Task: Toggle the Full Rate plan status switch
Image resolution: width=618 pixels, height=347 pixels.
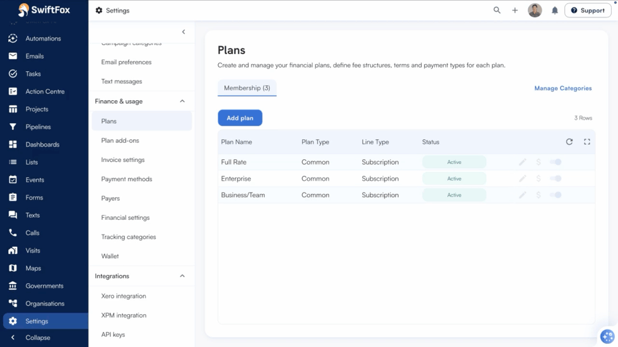Action: pos(556,162)
